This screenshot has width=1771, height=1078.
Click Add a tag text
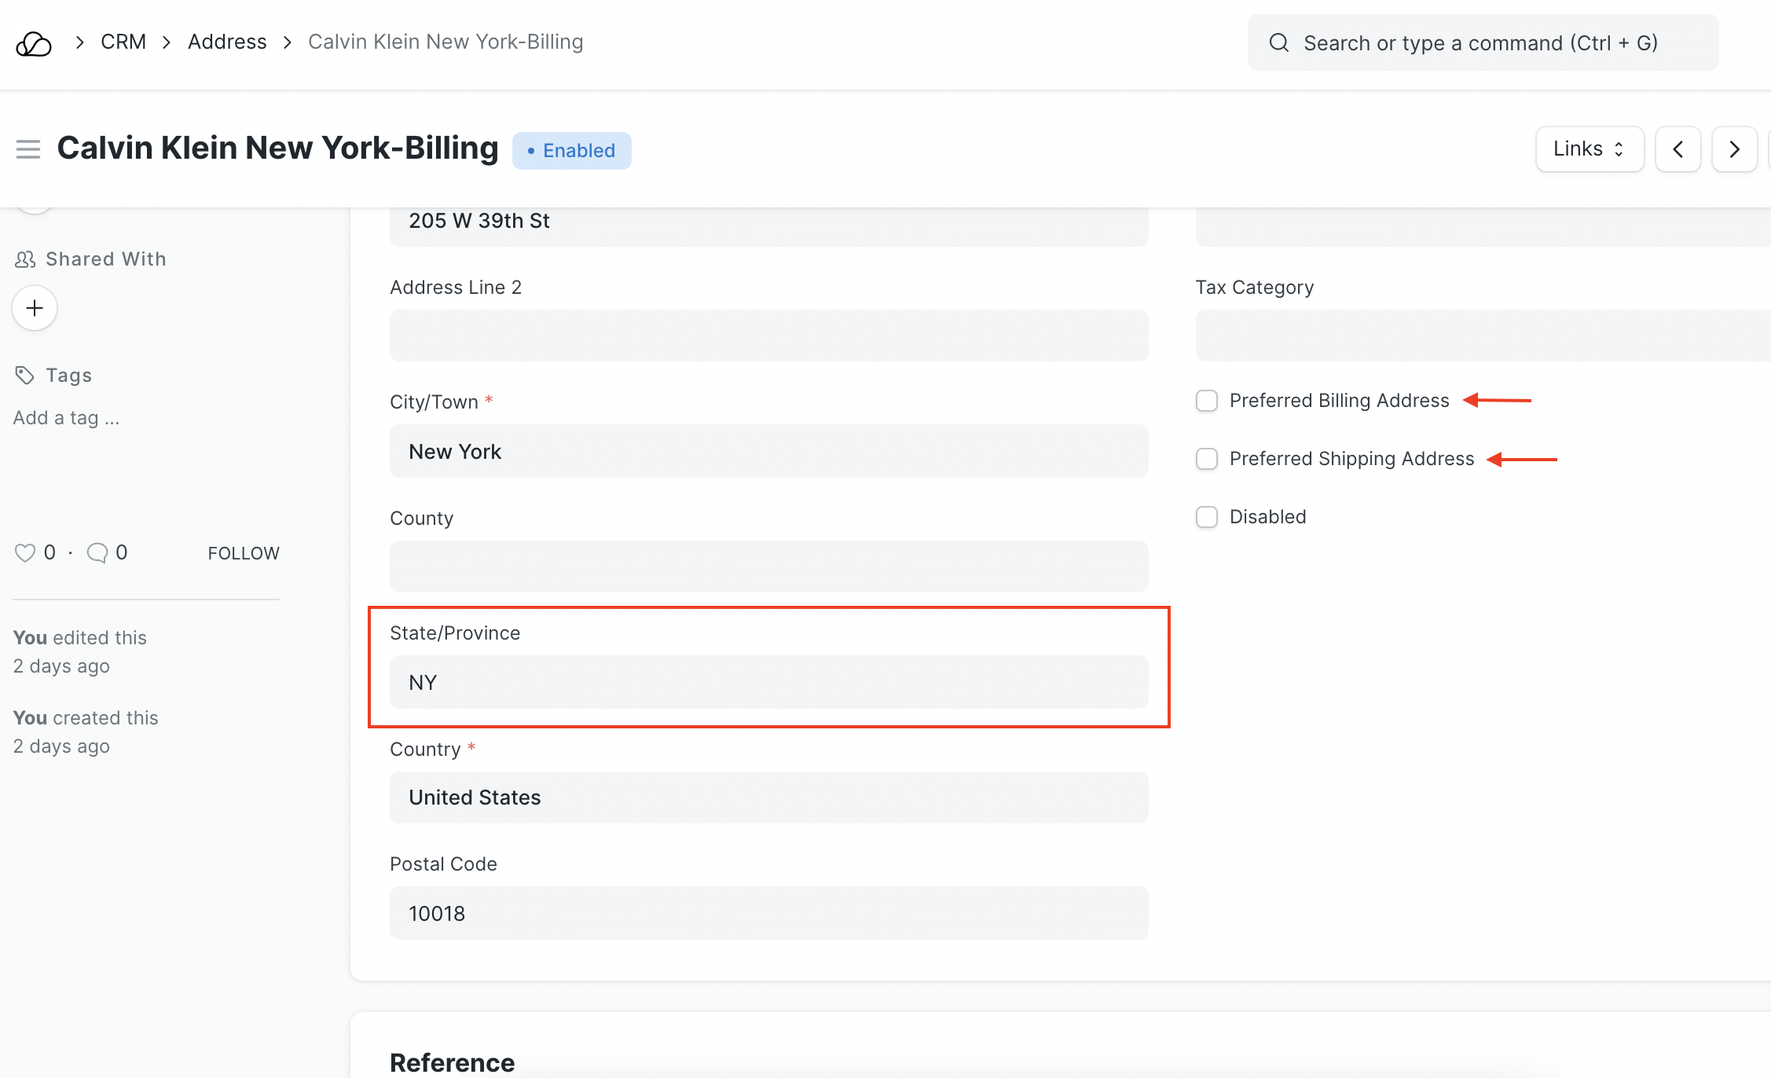pos(67,418)
